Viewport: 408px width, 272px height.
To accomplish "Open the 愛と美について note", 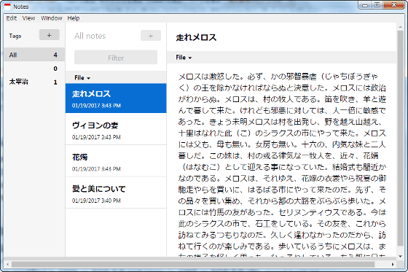I will pyautogui.click(x=116, y=193).
